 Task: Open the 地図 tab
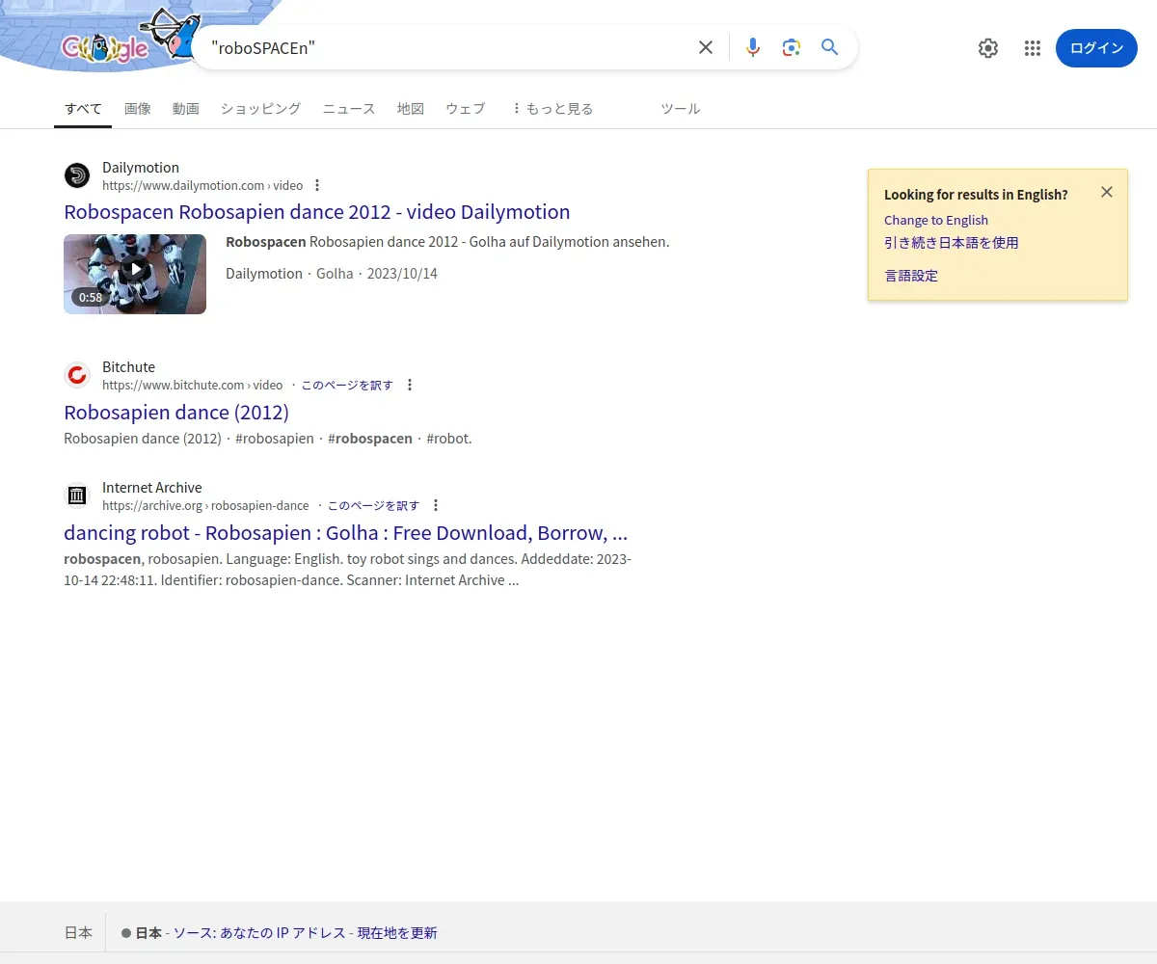(411, 109)
